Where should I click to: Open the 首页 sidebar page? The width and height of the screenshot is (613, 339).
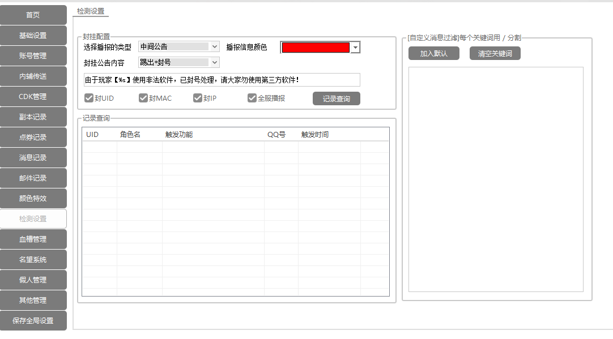(33, 15)
